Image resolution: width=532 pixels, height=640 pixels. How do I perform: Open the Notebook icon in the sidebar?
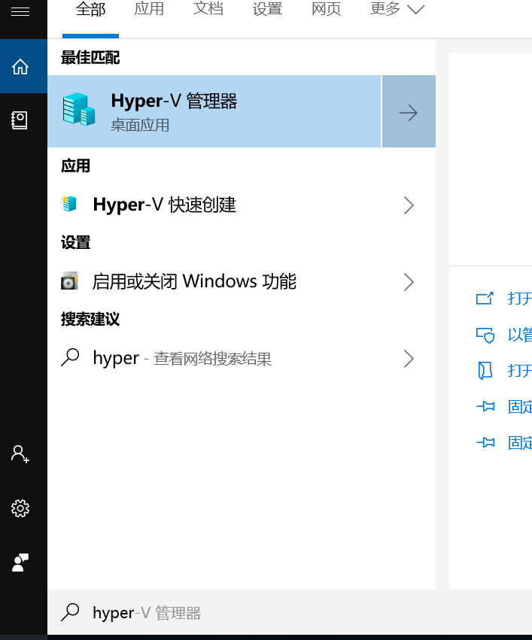click(x=20, y=120)
